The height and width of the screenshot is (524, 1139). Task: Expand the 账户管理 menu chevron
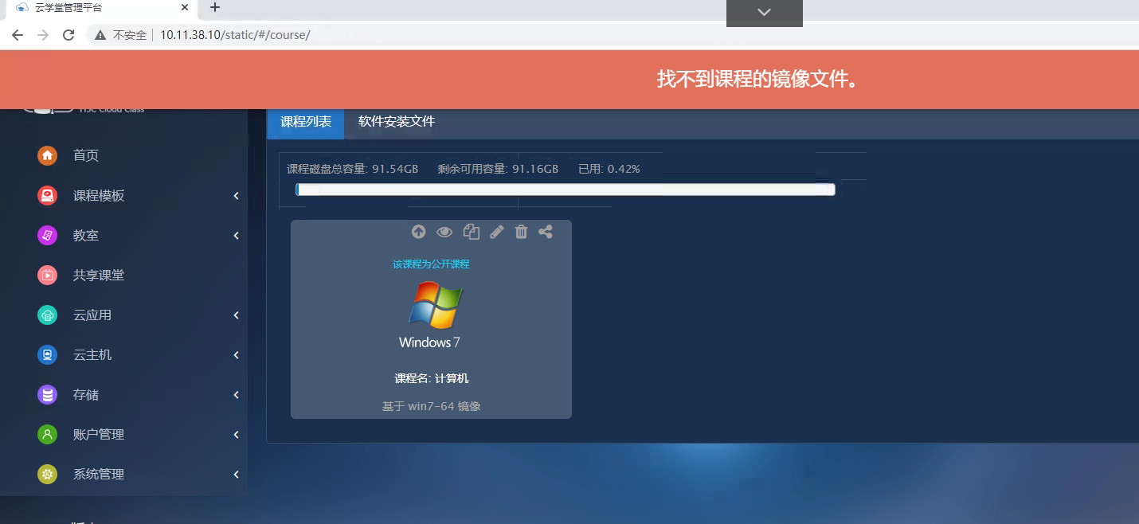pos(236,435)
